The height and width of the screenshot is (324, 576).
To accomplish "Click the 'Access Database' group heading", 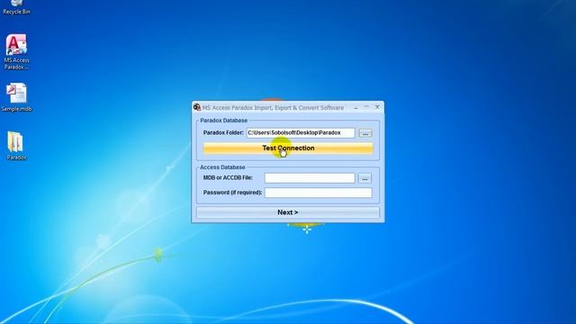I will pos(222,167).
